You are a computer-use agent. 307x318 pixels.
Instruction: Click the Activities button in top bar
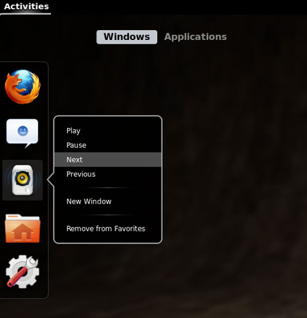coord(26,7)
